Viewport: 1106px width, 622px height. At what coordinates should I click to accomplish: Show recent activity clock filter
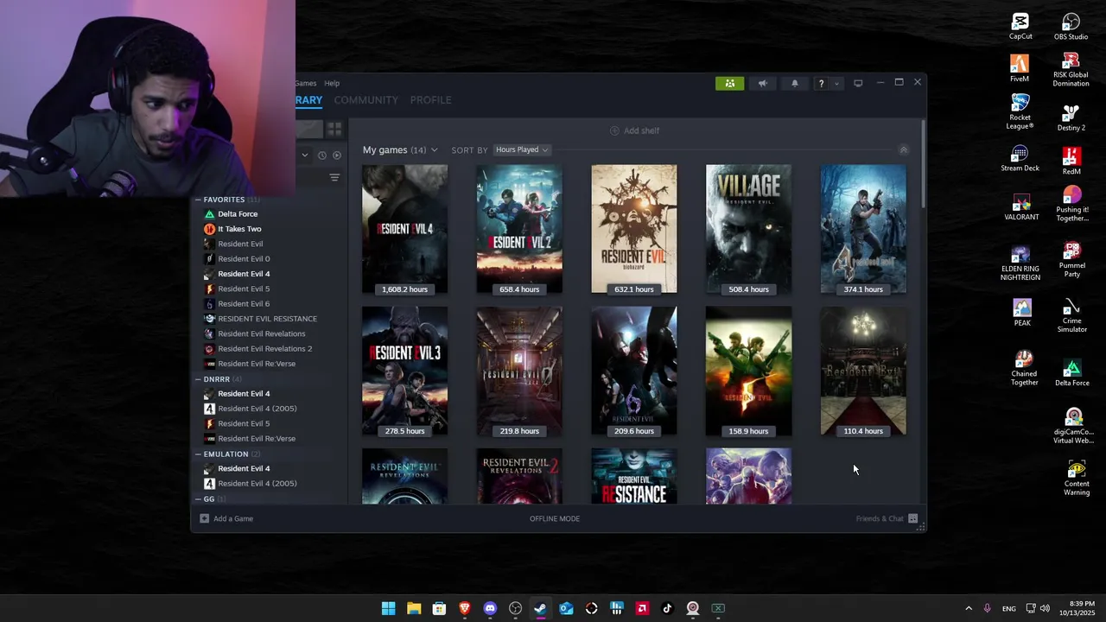point(321,155)
